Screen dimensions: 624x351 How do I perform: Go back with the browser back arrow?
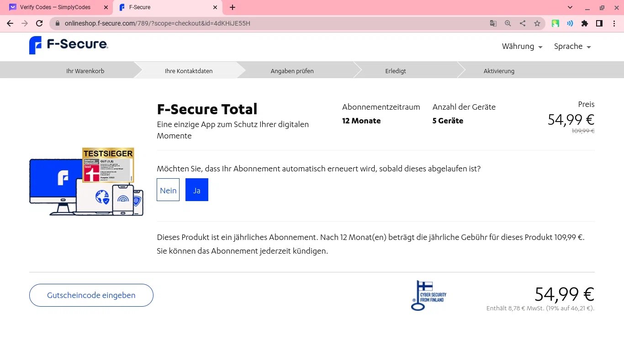10,23
